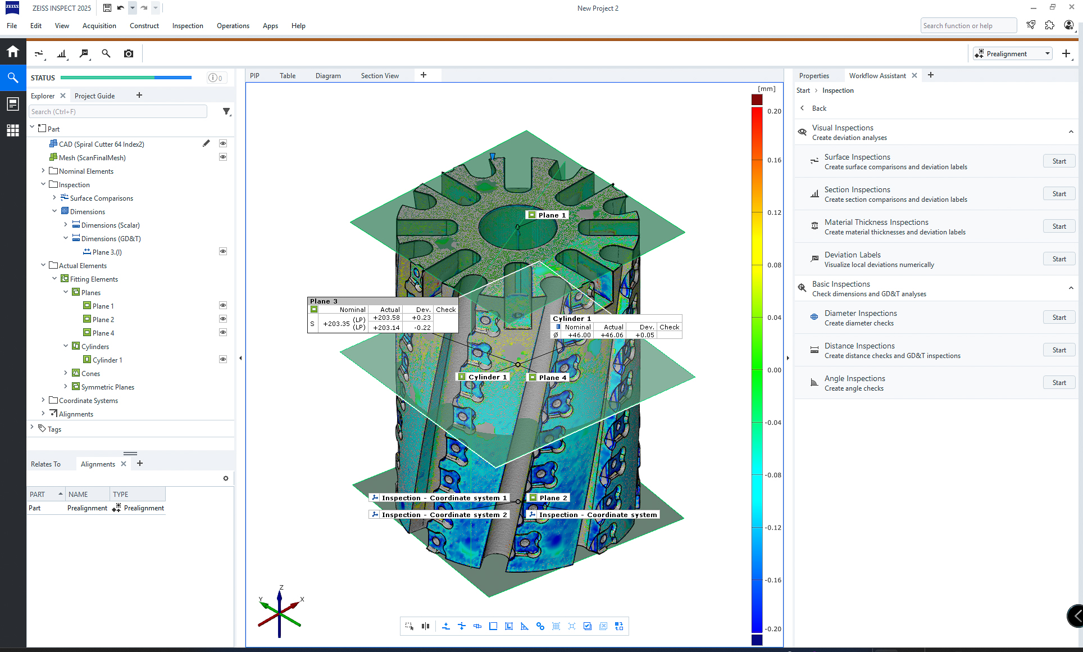Click the dark blue bottom swatch of legend
This screenshot has width=1083, height=652.
pyautogui.click(x=757, y=640)
